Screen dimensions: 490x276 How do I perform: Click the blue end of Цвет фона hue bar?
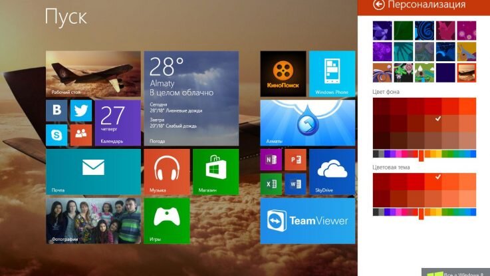tap(473, 154)
